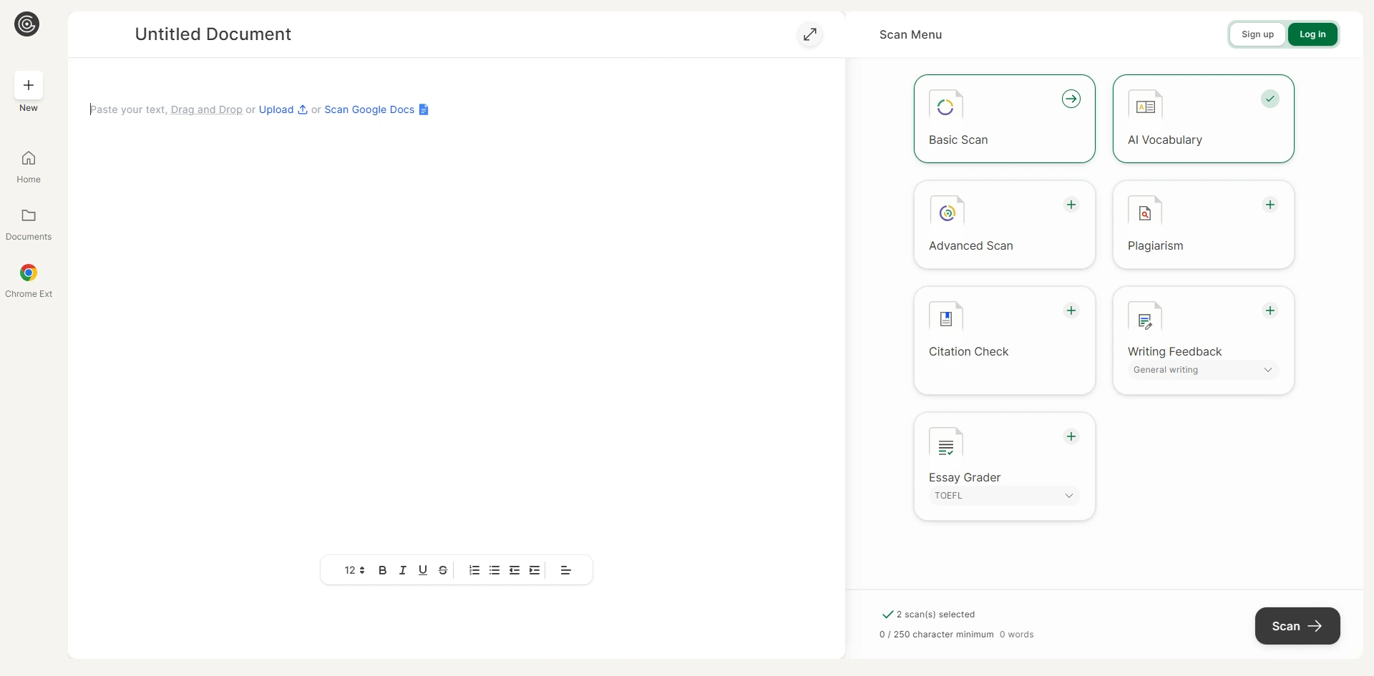Click the Log in button
1374x676 pixels.
[x=1312, y=34]
